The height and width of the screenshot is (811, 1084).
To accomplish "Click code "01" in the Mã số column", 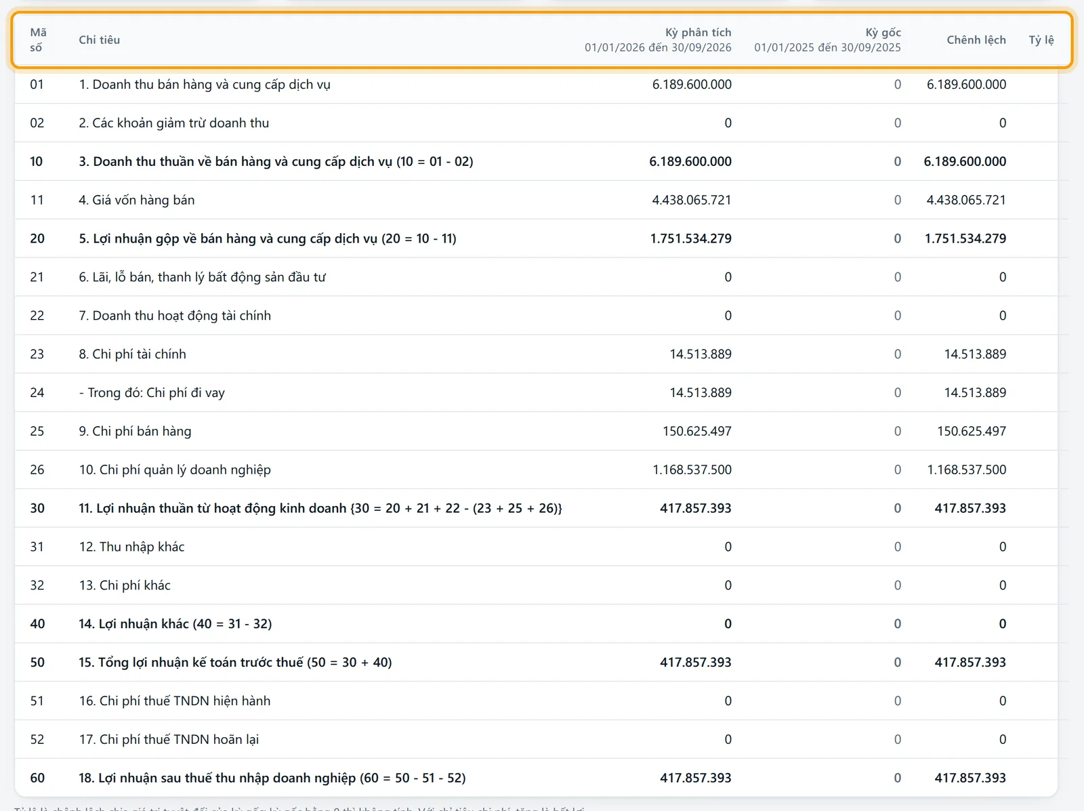I will point(37,85).
